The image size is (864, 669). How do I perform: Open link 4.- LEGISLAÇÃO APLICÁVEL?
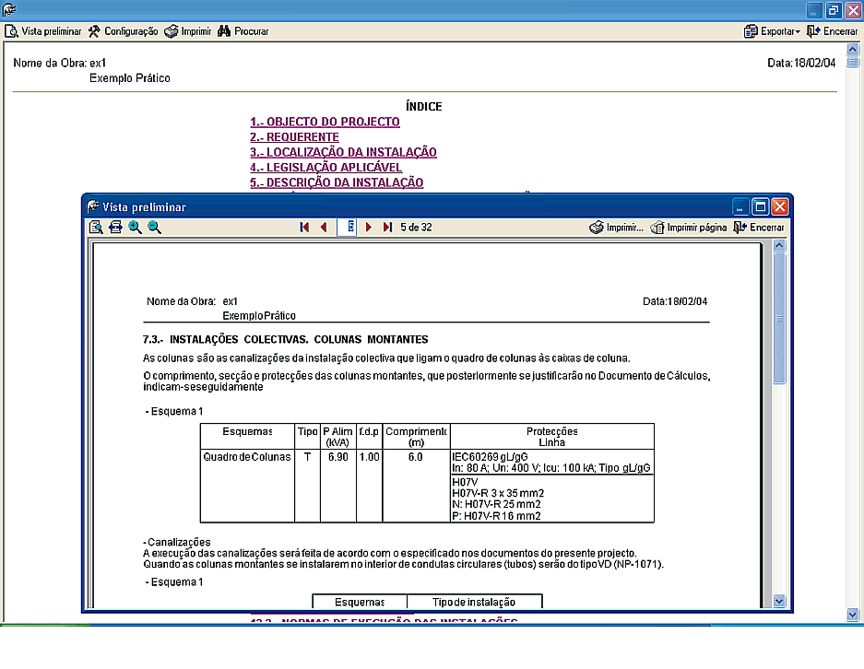326,168
